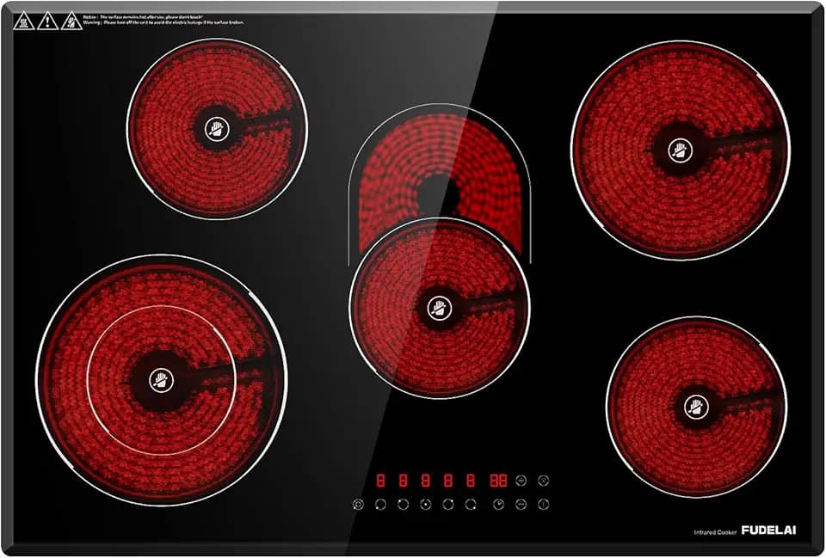Toggle the power on/off control
The image size is (826, 558).
coord(542,504)
